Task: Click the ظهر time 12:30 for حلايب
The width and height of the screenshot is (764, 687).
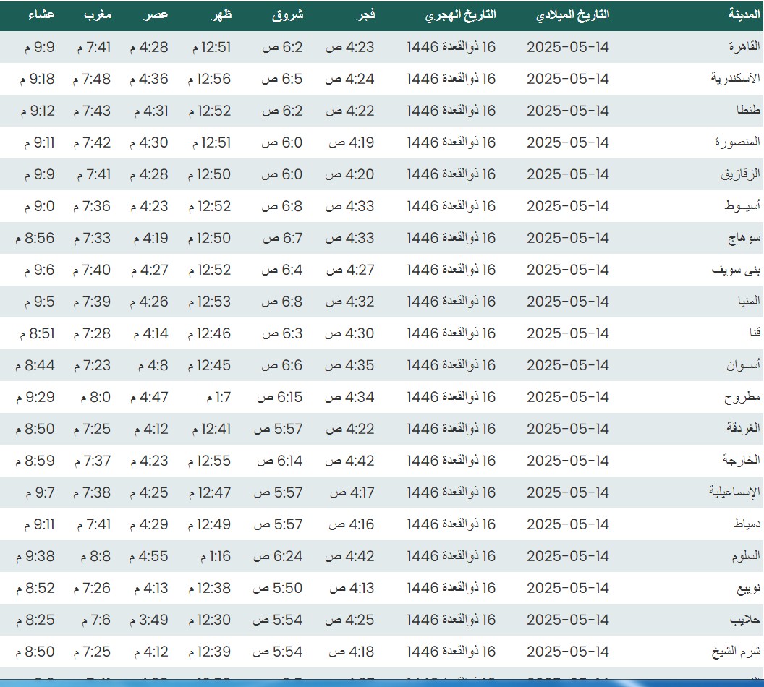Action: pyautogui.click(x=210, y=620)
